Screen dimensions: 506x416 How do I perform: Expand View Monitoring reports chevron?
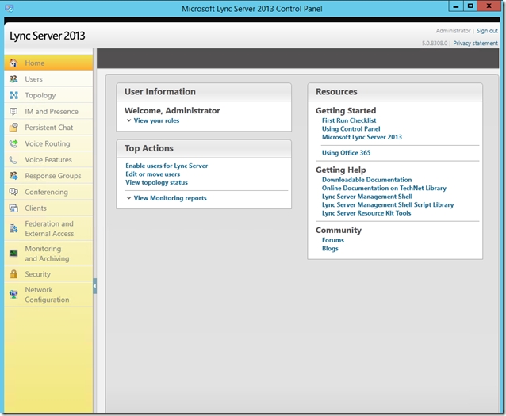128,197
